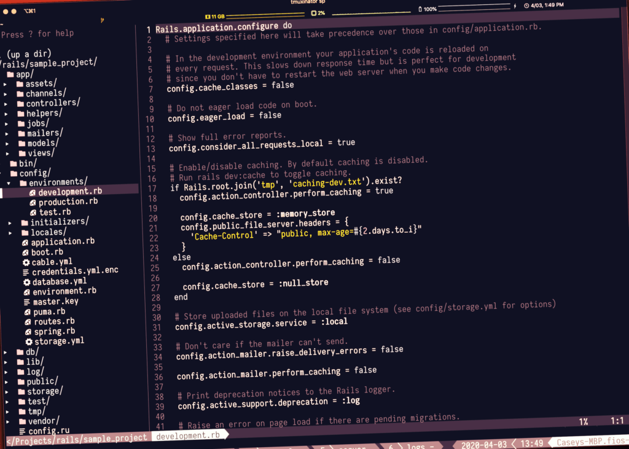
Task: Click the Ruby icon next to puma.rb
Action: click(x=28, y=312)
